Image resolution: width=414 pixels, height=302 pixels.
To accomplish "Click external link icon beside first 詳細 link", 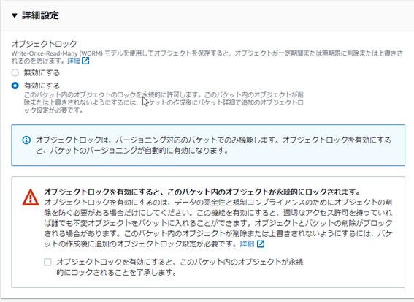I will click(85, 61).
